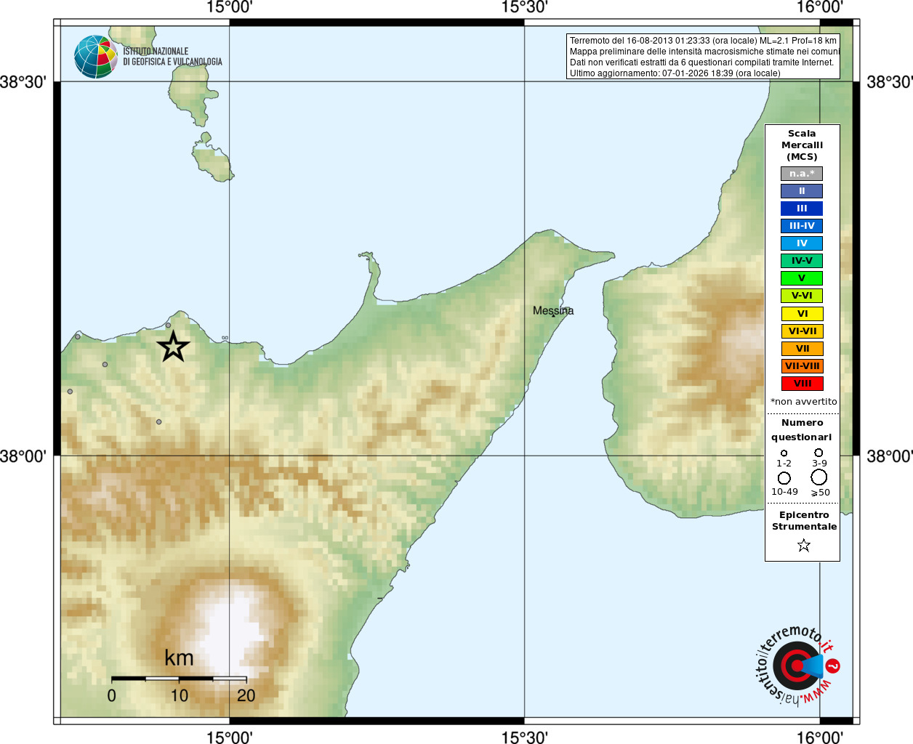Pick the IV-V legend swatch

[x=802, y=261]
